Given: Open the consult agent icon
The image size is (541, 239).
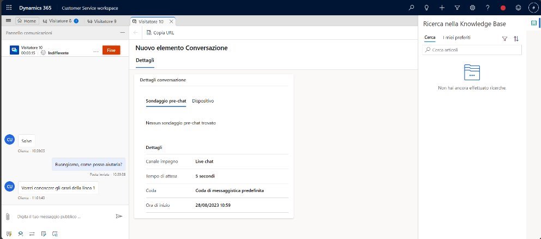Looking at the screenshot, I should pyautogui.click(x=21, y=234).
